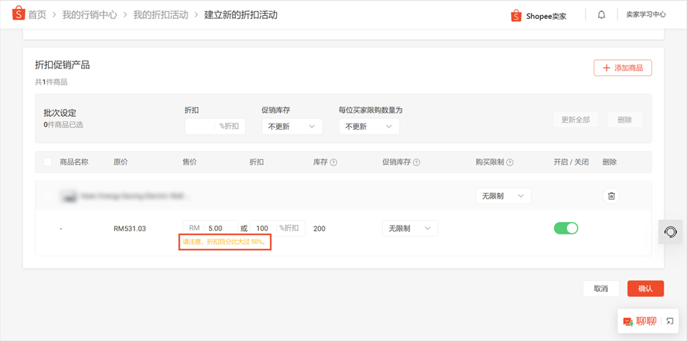Viewport: 687px width, 341px height.
Task: Open the batch 促销库存 不更新 dropdown
Action: [x=292, y=126]
